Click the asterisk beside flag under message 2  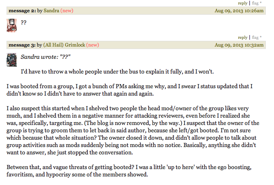261,37
